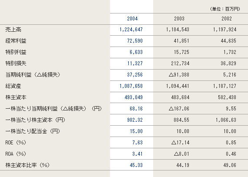
Task: Click 2002 book value per share 1,066.63
Action: pos(226,120)
